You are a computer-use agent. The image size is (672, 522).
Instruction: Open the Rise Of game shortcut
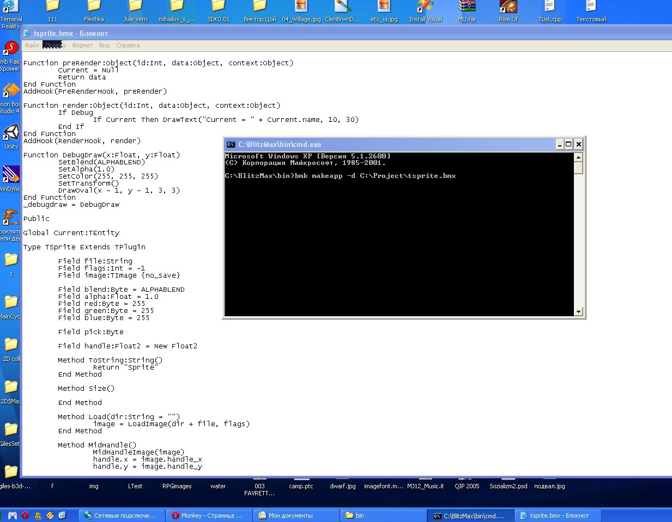click(x=508, y=7)
